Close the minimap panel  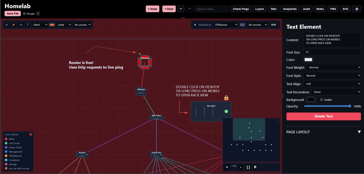(278, 120)
